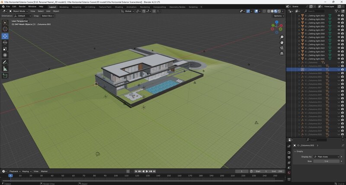Viewport: 346px width, 185px height.
Task: Pick the Measure tool
Action: point(5,69)
